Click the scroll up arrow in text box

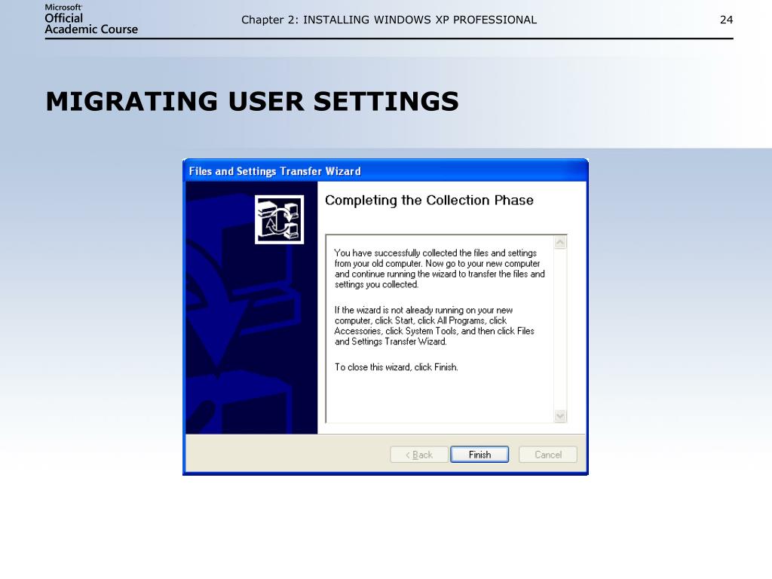[560, 242]
